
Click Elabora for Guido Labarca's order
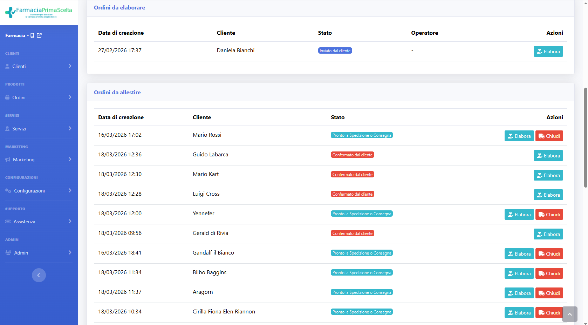(x=548, y=156)
